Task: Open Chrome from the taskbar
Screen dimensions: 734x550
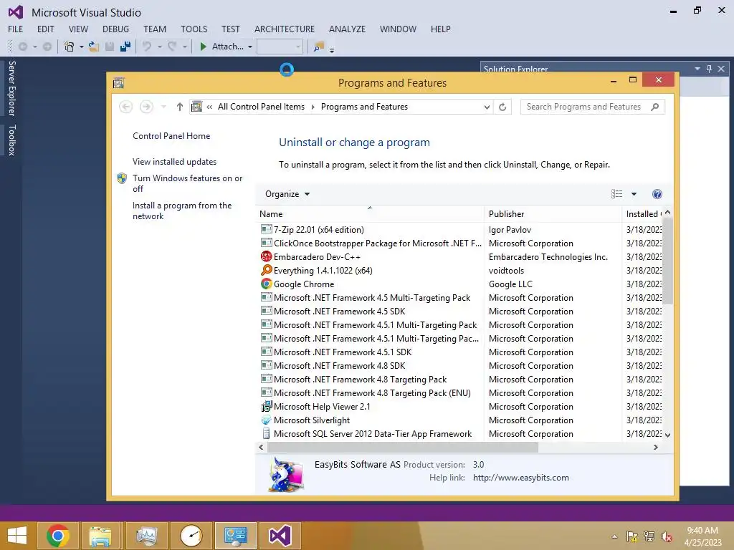Action: coord(58,536)
